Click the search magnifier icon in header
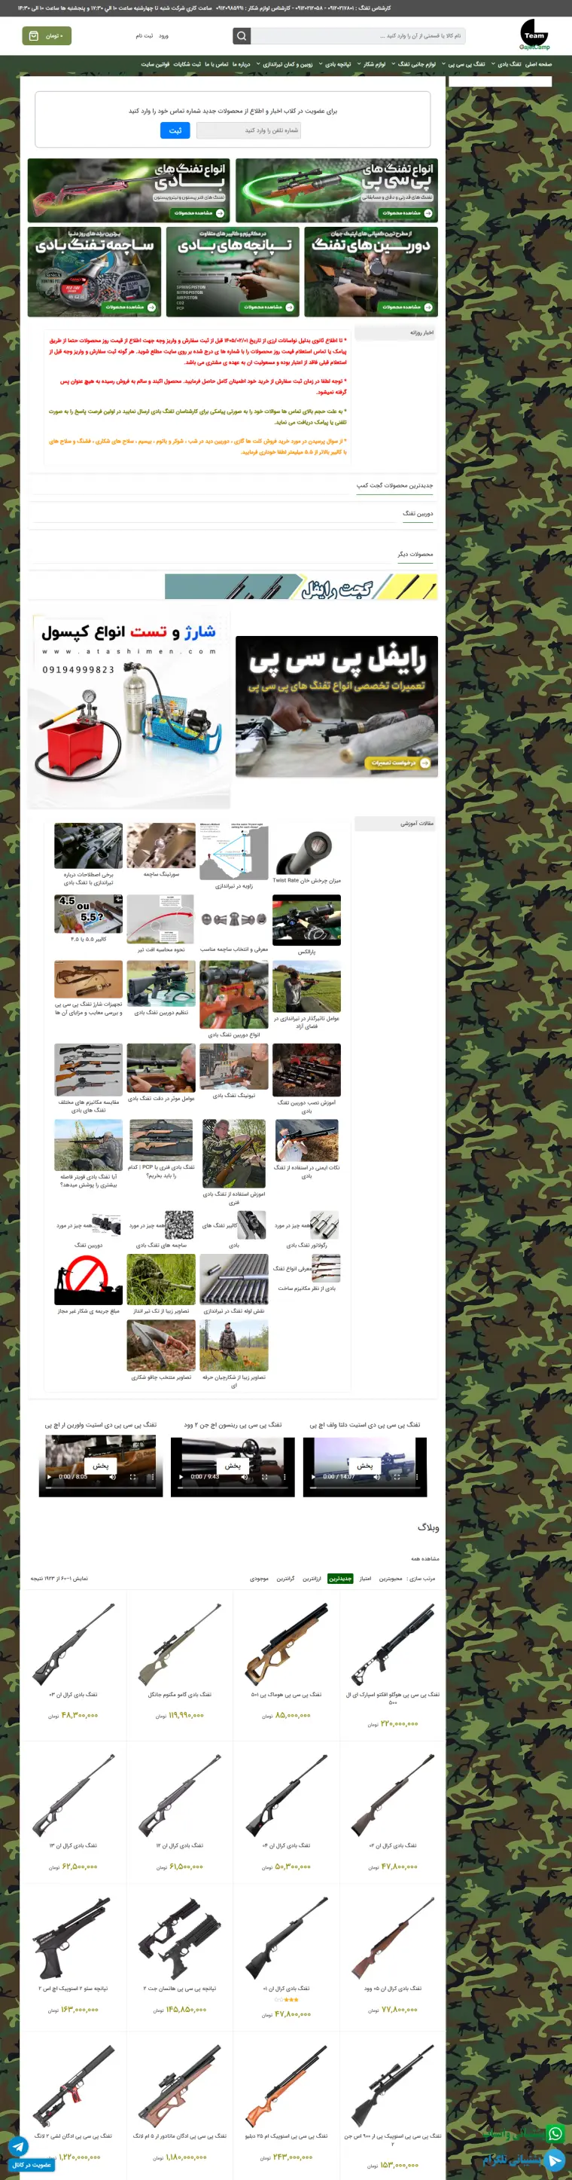Image resolution: width=572 pixels, height=2180 pixels. 242,35
